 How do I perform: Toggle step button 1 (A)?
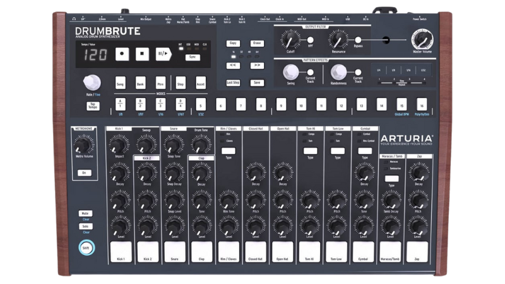[x=120, y=104]
